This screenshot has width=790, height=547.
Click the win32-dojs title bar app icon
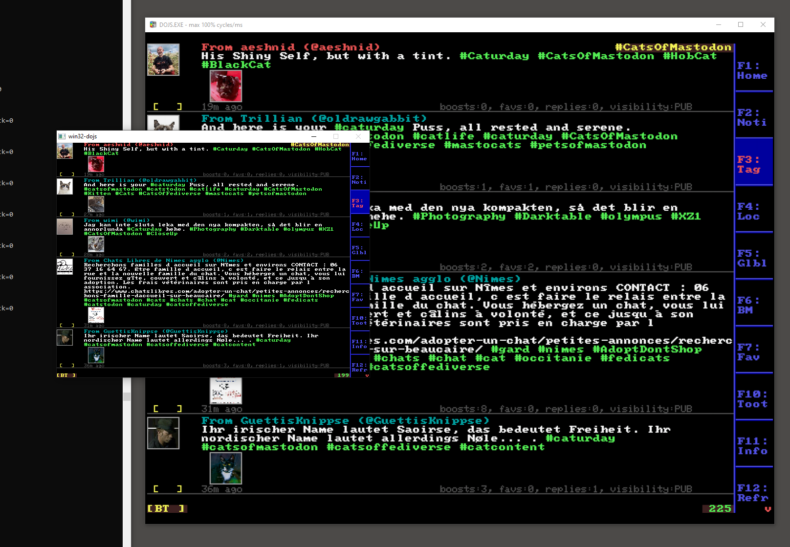(x=62, y=136)
